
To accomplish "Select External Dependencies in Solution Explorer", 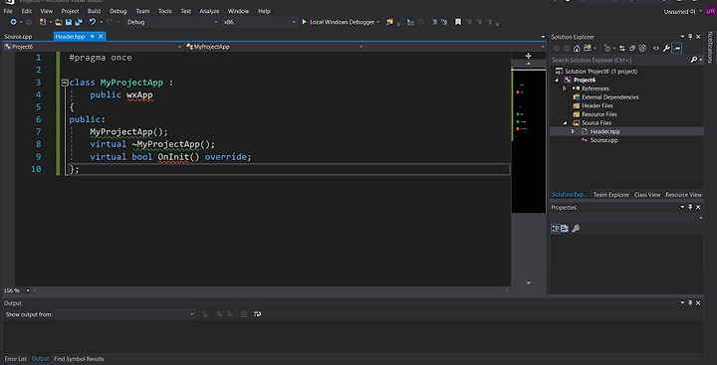I will pos(610,97).
